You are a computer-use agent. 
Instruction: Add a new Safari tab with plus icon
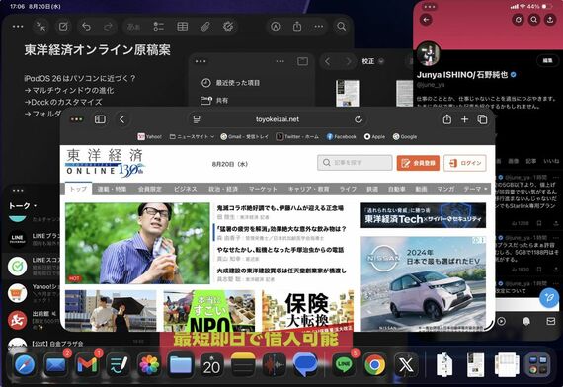click(x=464, y=119)
